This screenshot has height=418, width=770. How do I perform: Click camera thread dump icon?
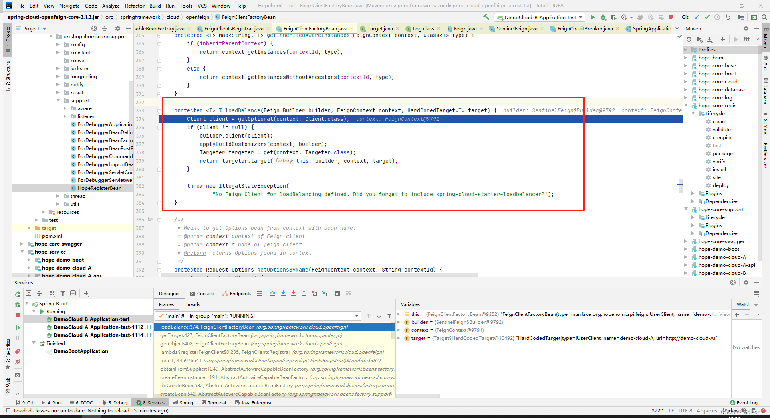18,375
